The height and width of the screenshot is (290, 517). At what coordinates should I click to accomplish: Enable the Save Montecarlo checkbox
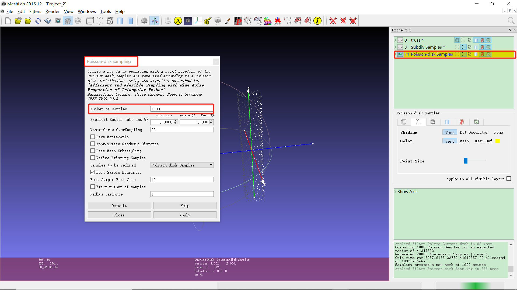click(93, 137)
